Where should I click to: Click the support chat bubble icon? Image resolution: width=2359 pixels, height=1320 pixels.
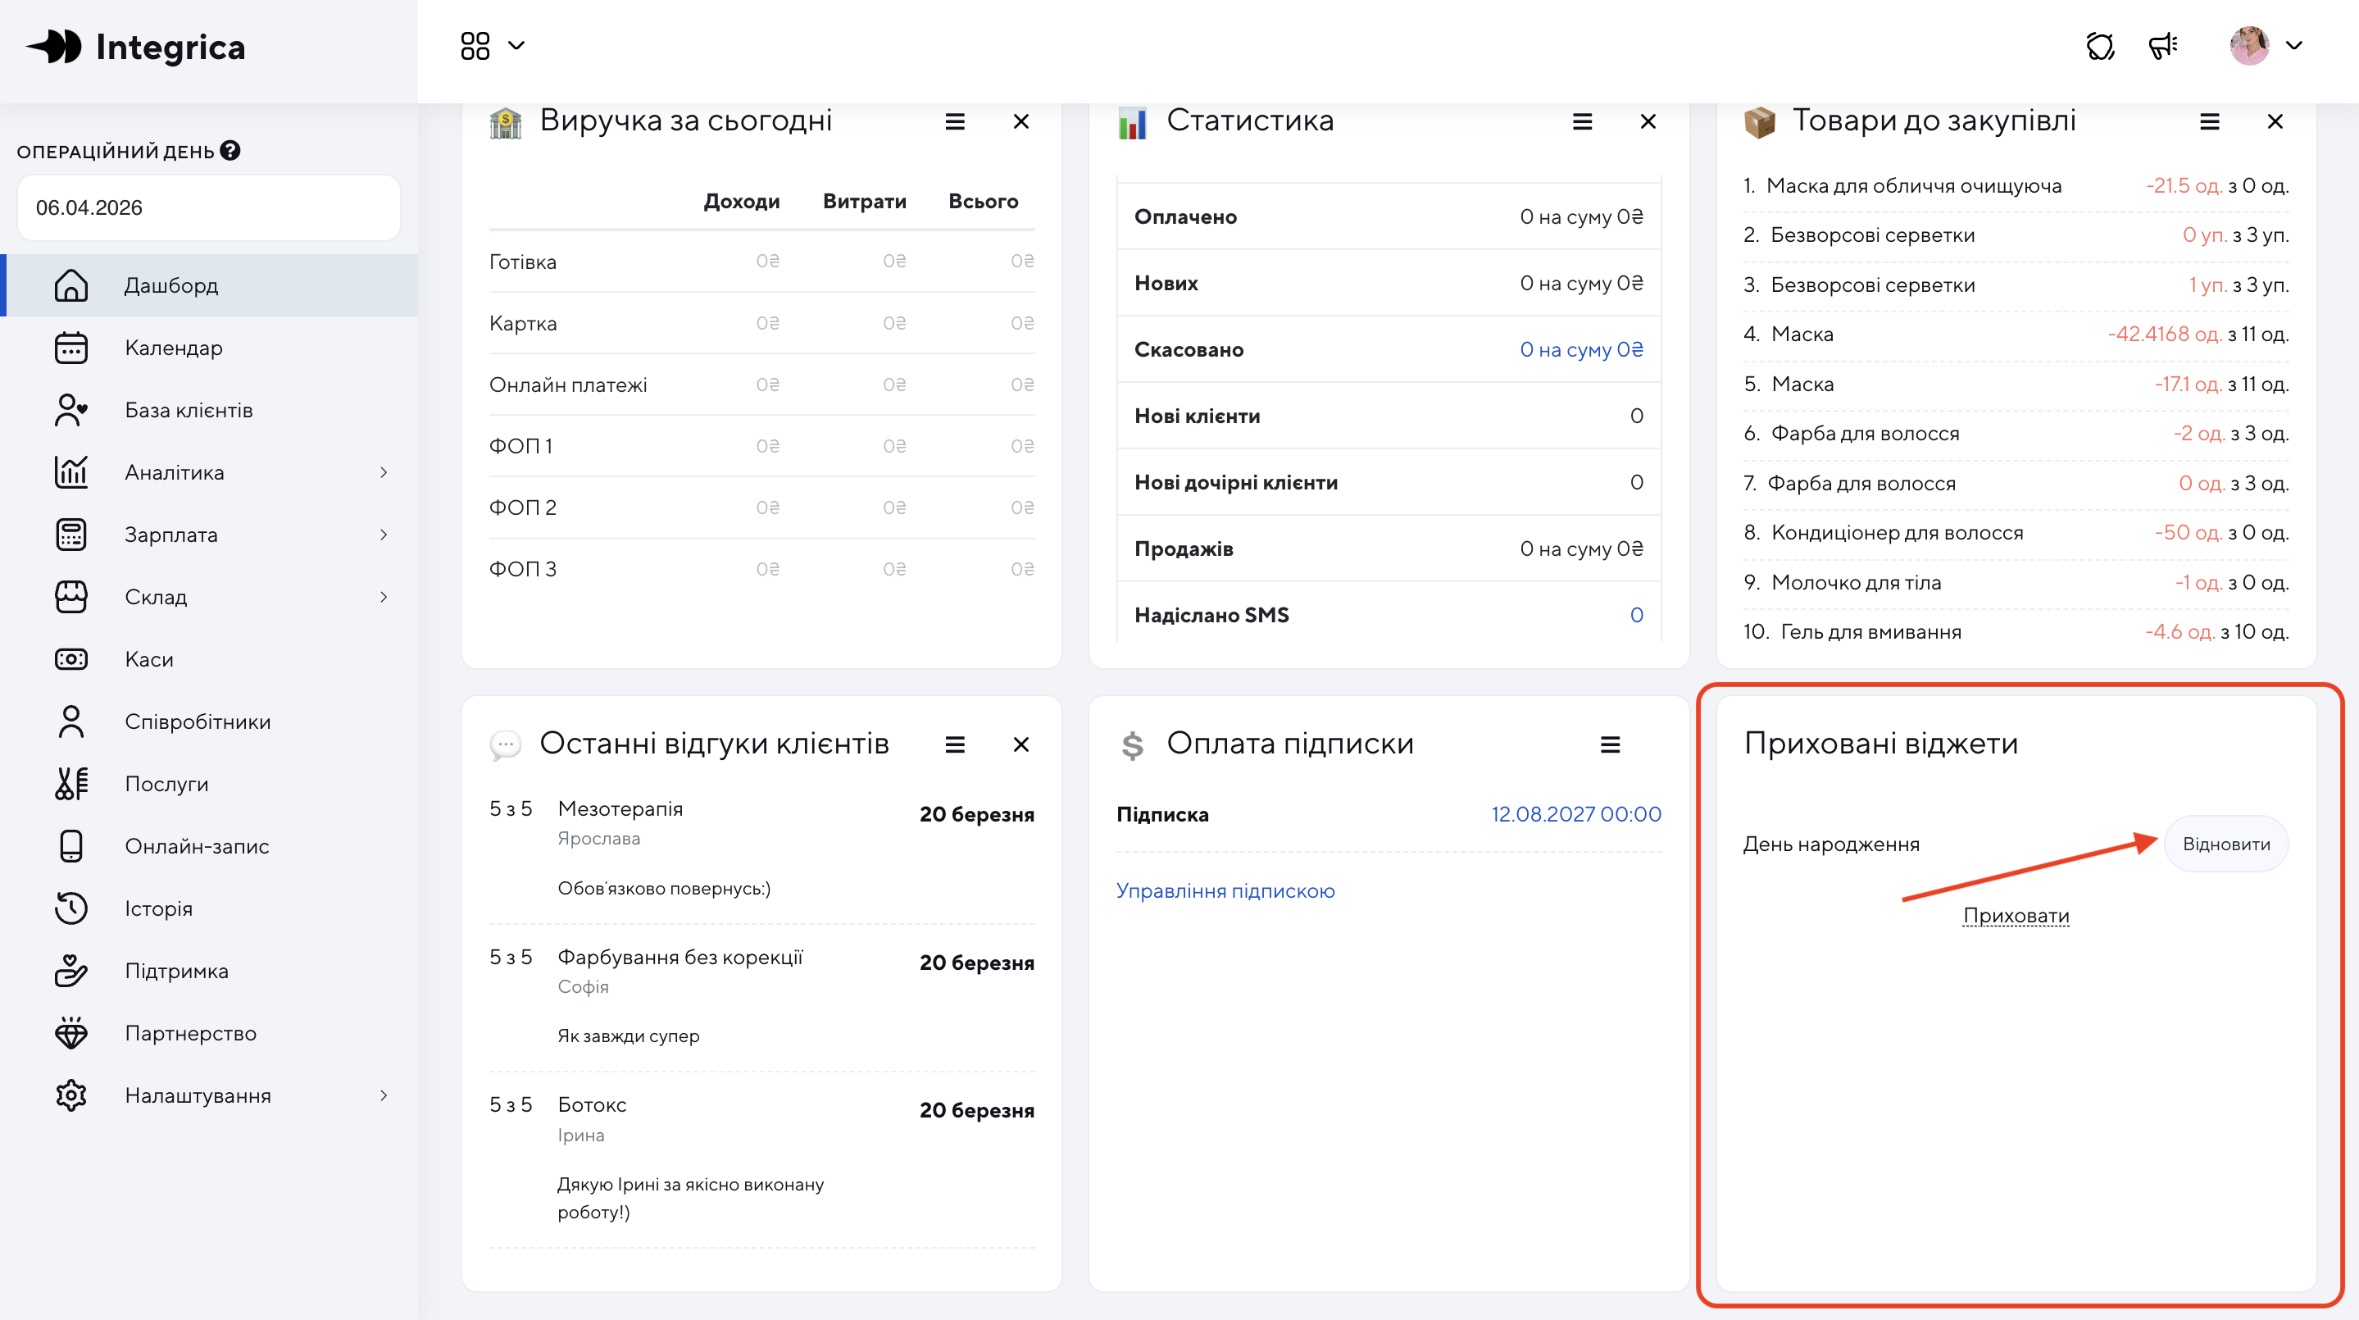pyautogui.click(x=2099, y=46)
